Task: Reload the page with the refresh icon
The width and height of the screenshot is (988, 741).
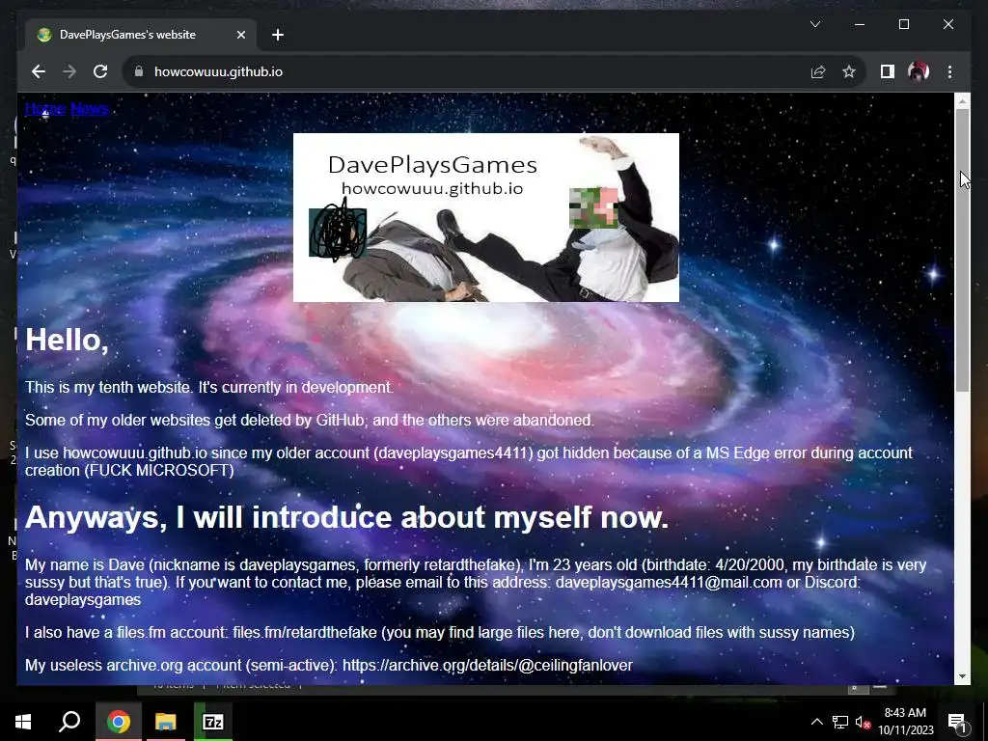Action: tap(100, 71)
